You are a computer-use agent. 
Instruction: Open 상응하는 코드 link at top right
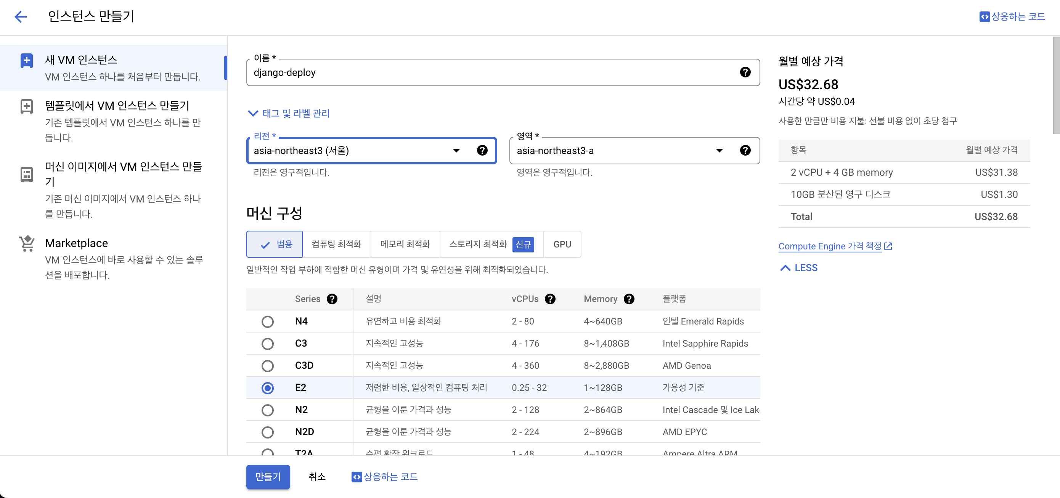[1012, 16]
